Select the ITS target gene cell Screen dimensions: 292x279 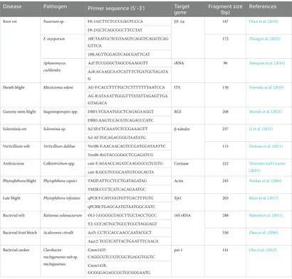pyautogui.click(x=177, y=87)
